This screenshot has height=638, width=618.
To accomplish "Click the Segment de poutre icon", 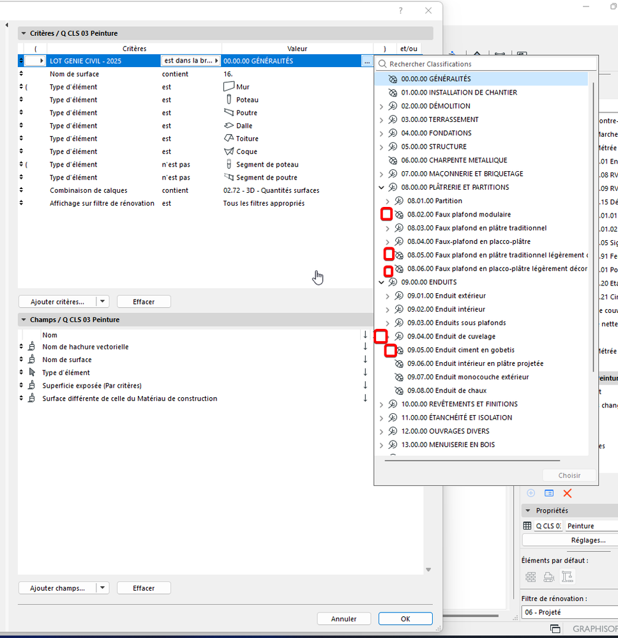I will pyautogui.click(x=229, y=177).
